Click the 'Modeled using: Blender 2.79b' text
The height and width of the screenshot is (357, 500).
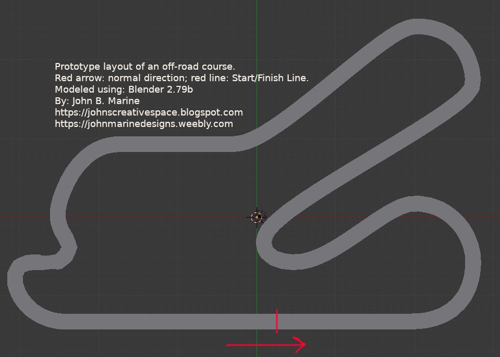click(124, 90)
